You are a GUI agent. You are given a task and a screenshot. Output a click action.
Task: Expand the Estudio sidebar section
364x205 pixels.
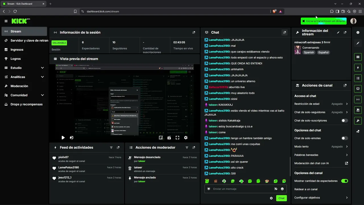[42, 68]
